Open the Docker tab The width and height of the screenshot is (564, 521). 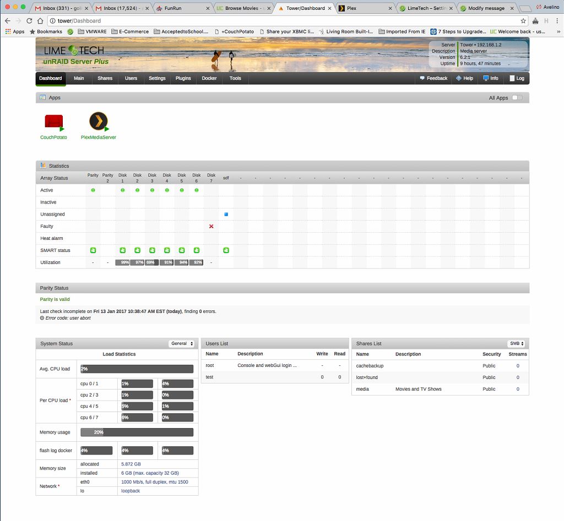[209, 78]
